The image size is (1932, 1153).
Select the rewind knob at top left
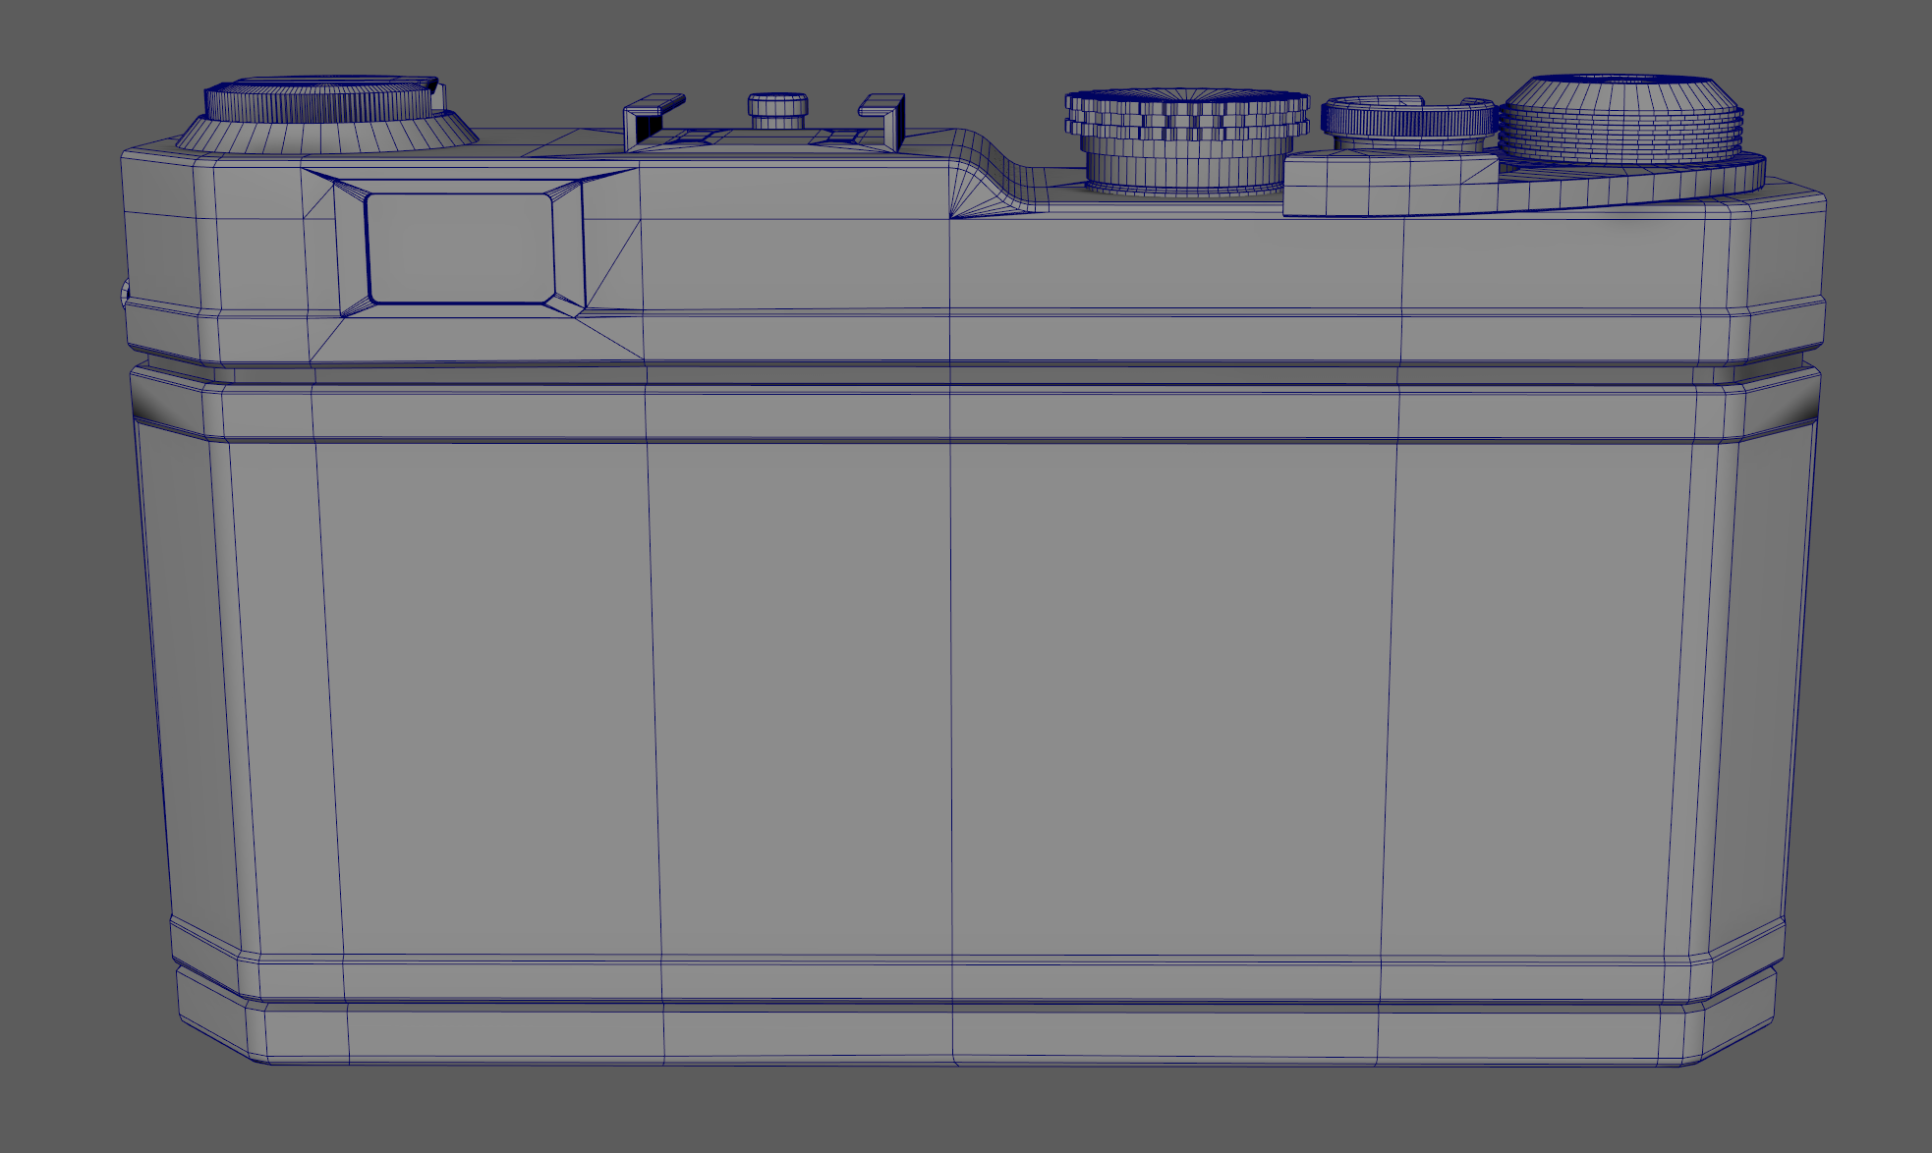point(319,98)
